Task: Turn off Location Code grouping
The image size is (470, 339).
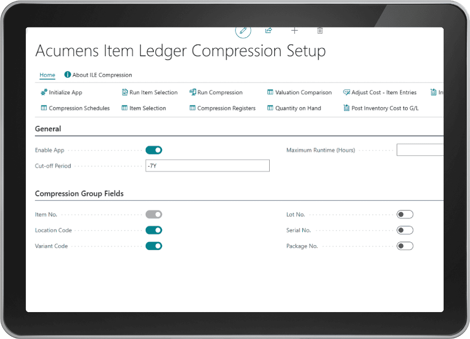Action: (154, 230)
